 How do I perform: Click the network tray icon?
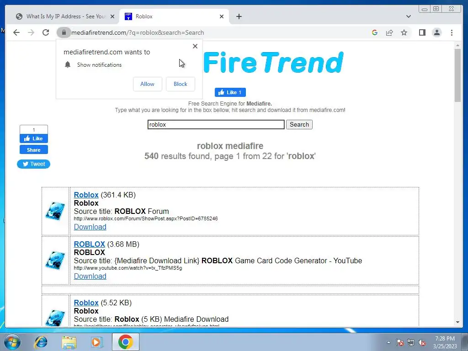[x=411, y=342]
